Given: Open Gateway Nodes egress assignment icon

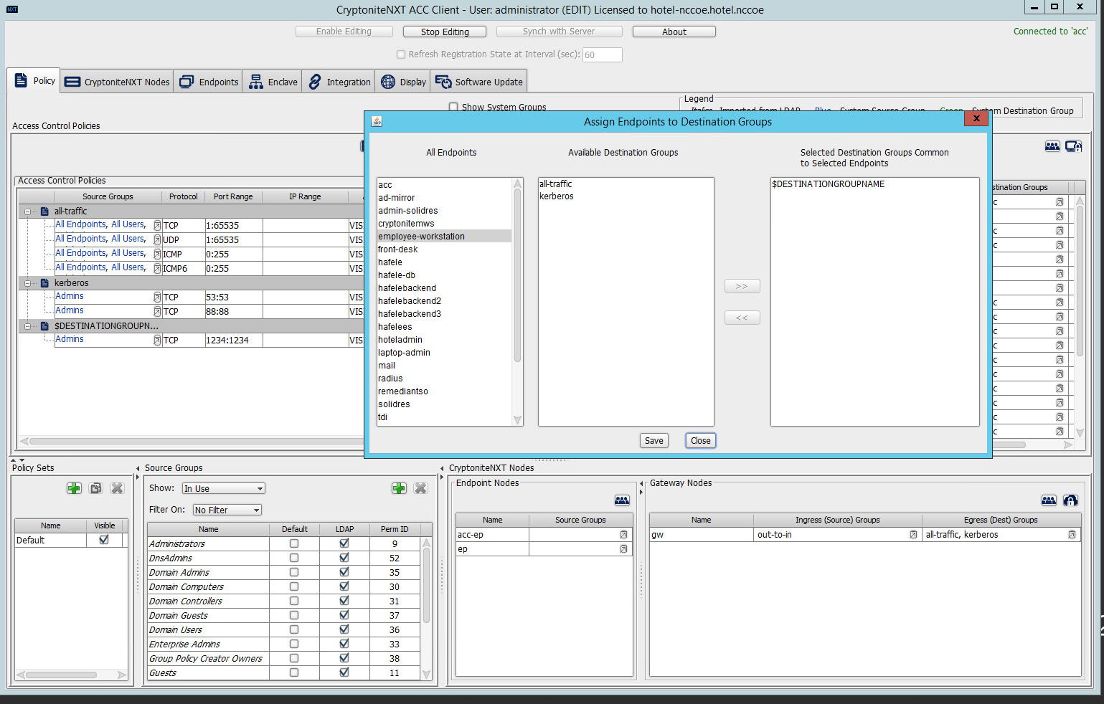Looking at the screenshot, I should click(1070, 500).
